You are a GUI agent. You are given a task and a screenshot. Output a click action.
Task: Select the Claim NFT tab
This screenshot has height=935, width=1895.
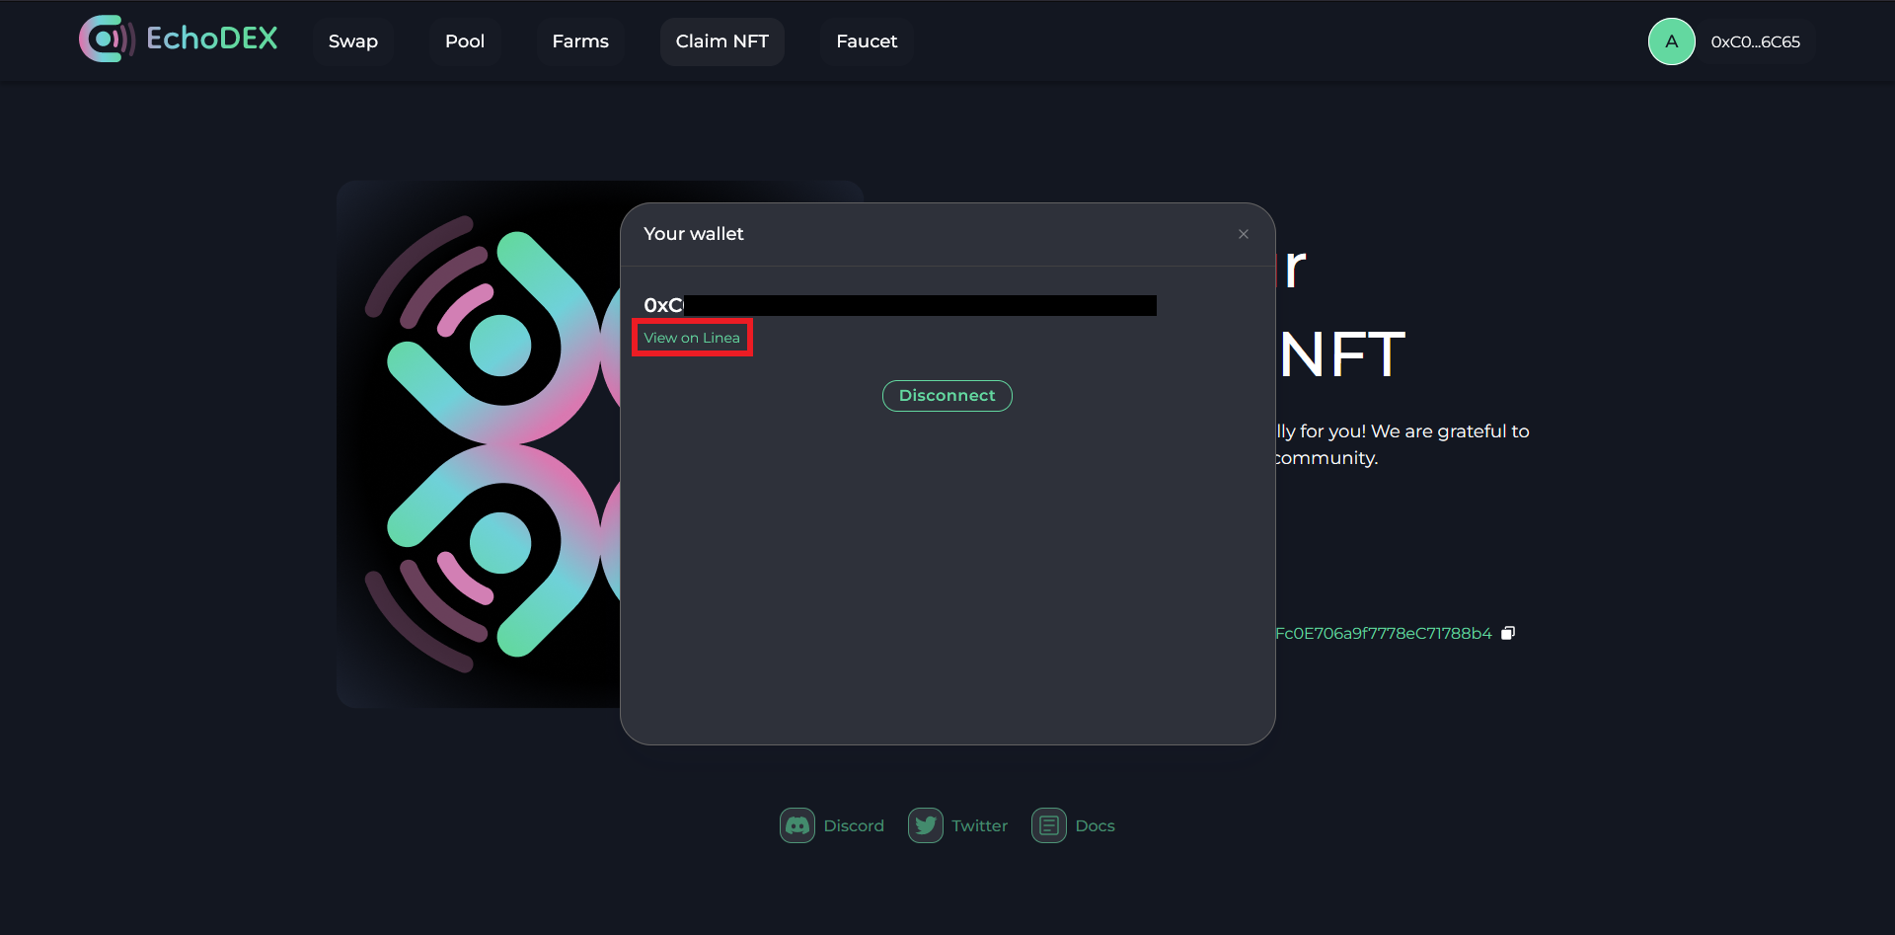click(x=721, y=41)
